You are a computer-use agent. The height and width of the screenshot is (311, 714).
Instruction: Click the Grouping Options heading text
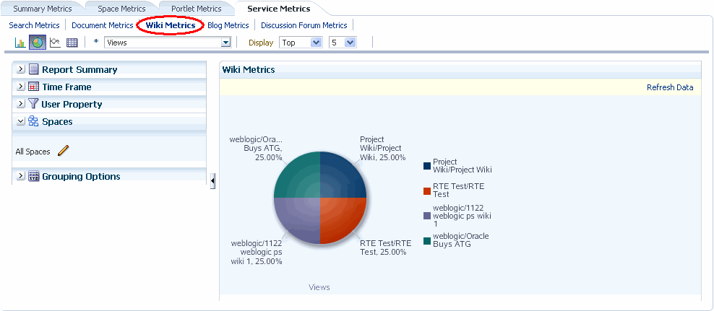click(x=81, y=176)
